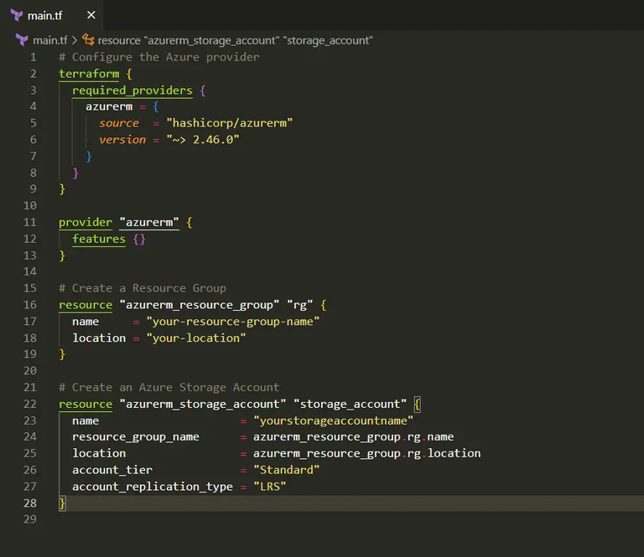644x557 pixels.
Task: Click the breadcrumb chevron separator after main.tf
Action: pyautogui.click(x=75, y=39)
